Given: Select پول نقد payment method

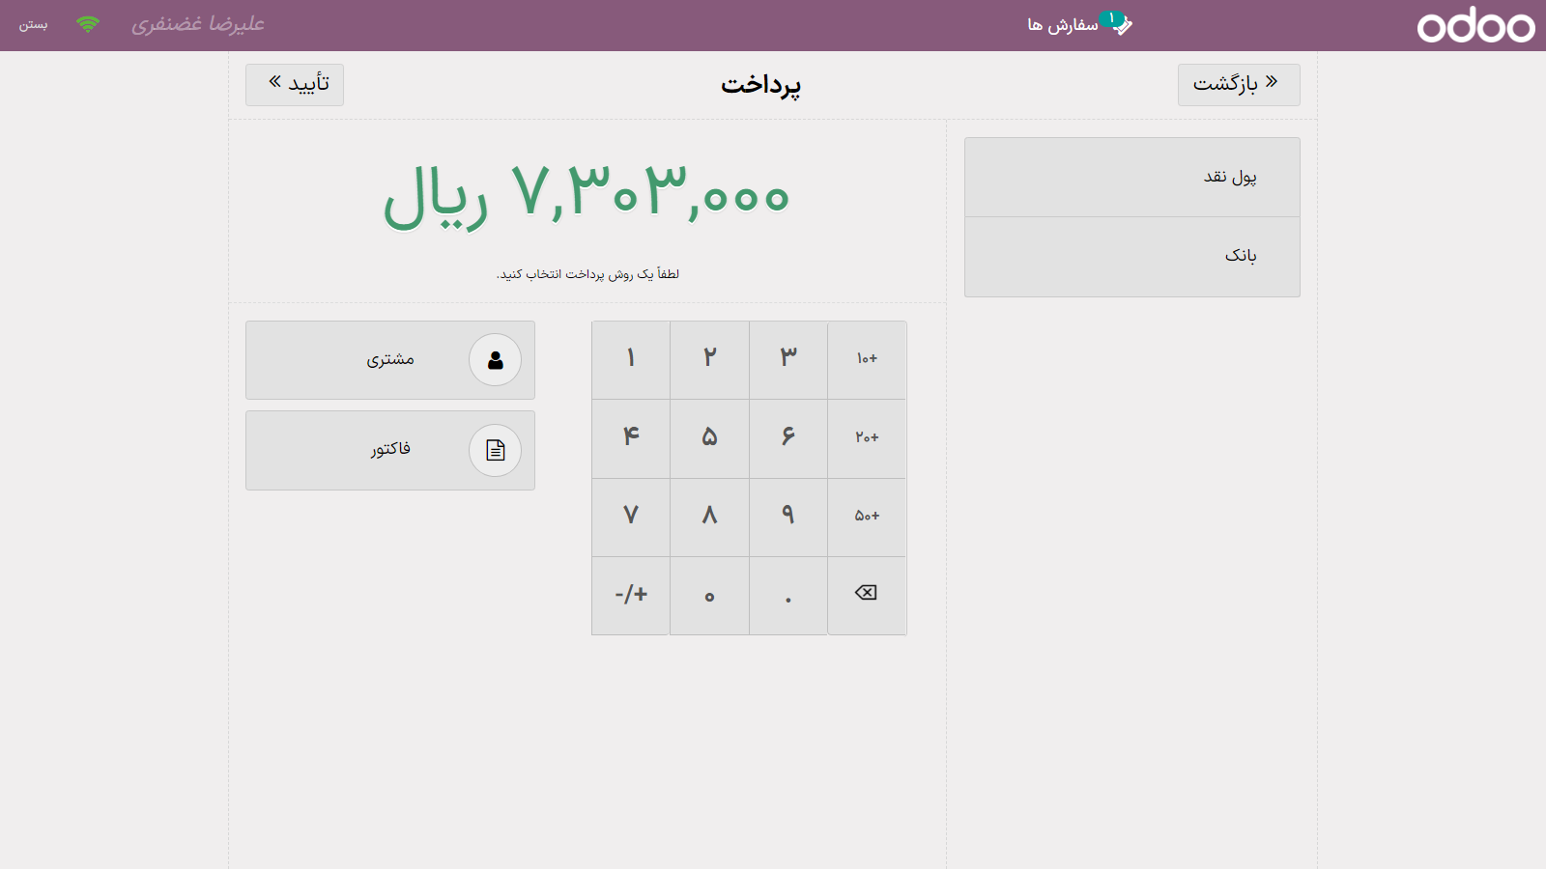Looking at the screenshot, I should point(1131,177).
